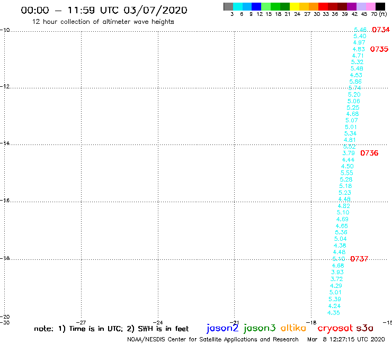This screenshot has width=392, height=344.
Task: Click subtitle '12 hour collection of altimeter wave heights'
Action: coord(103,22)
